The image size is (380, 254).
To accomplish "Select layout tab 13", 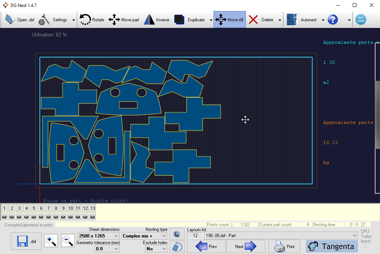I will pos(93,208).
